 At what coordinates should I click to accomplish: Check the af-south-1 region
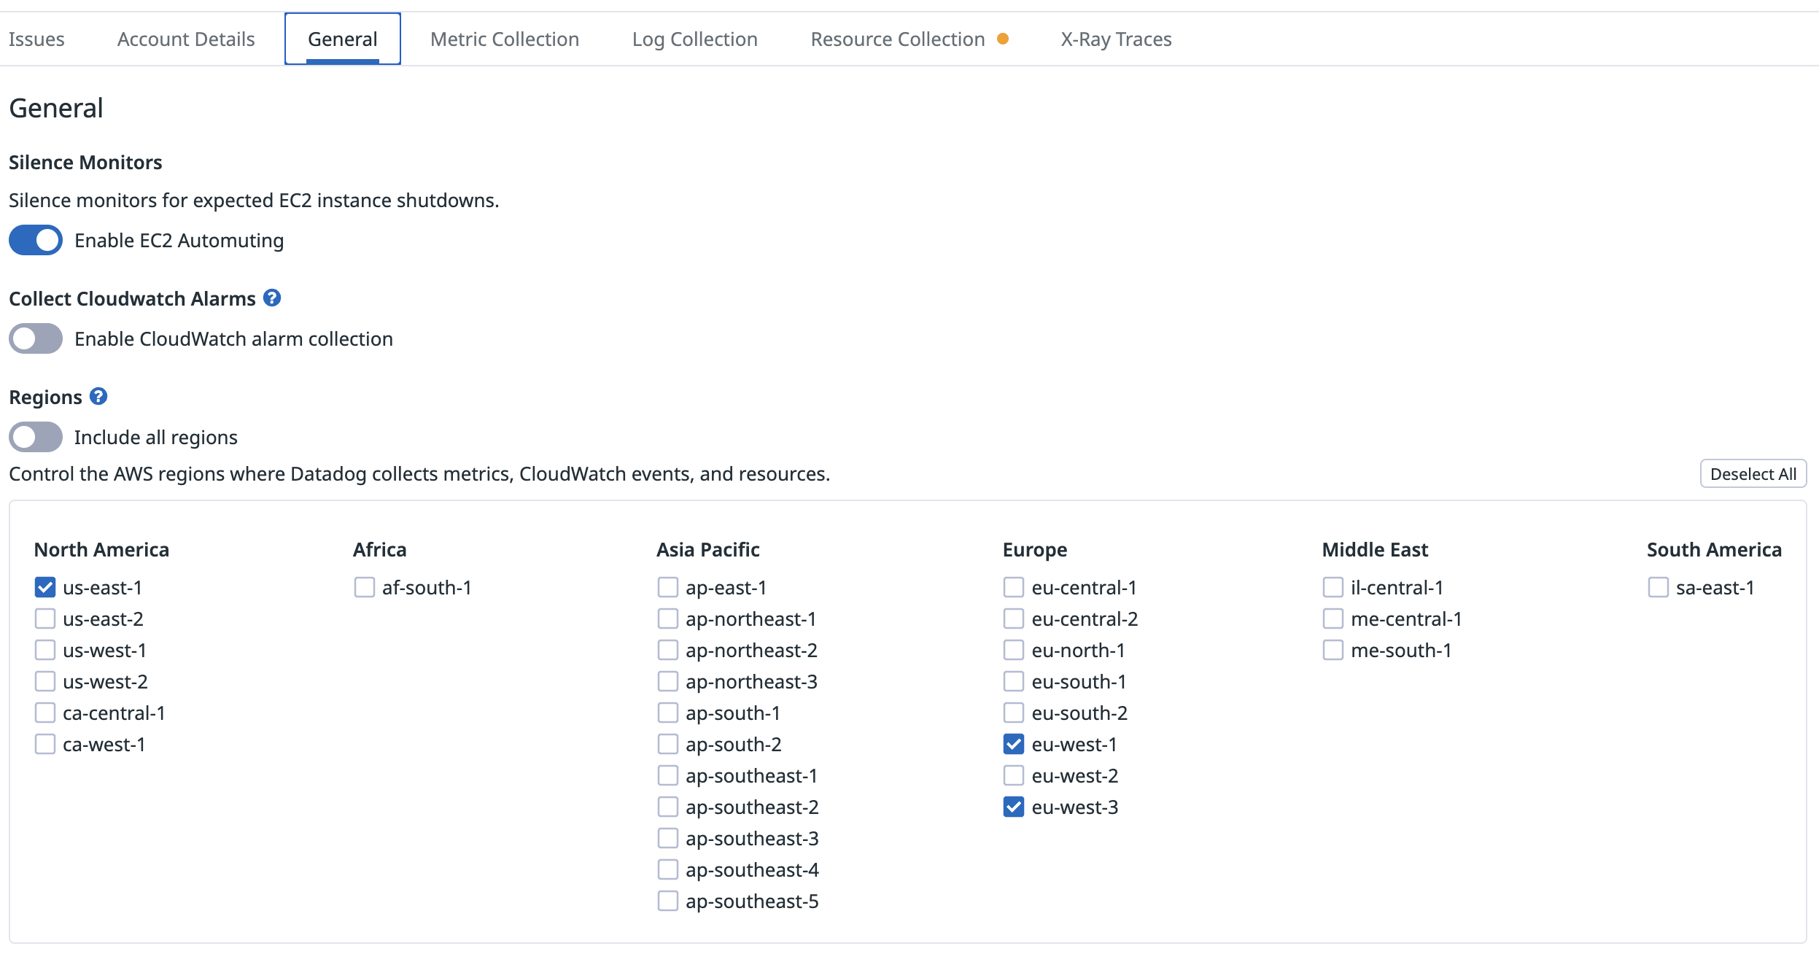[365, 586]
